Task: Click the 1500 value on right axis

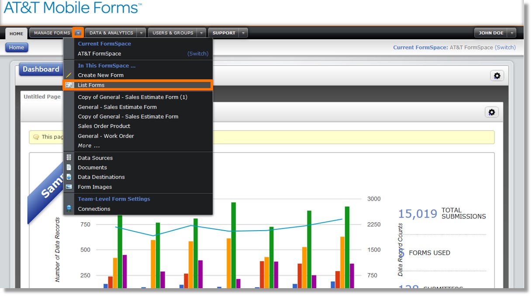Action: coord(374,250)
